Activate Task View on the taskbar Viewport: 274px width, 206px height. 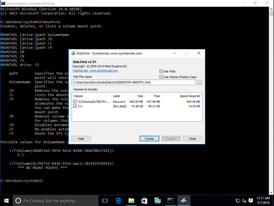(x=105, y=200)
